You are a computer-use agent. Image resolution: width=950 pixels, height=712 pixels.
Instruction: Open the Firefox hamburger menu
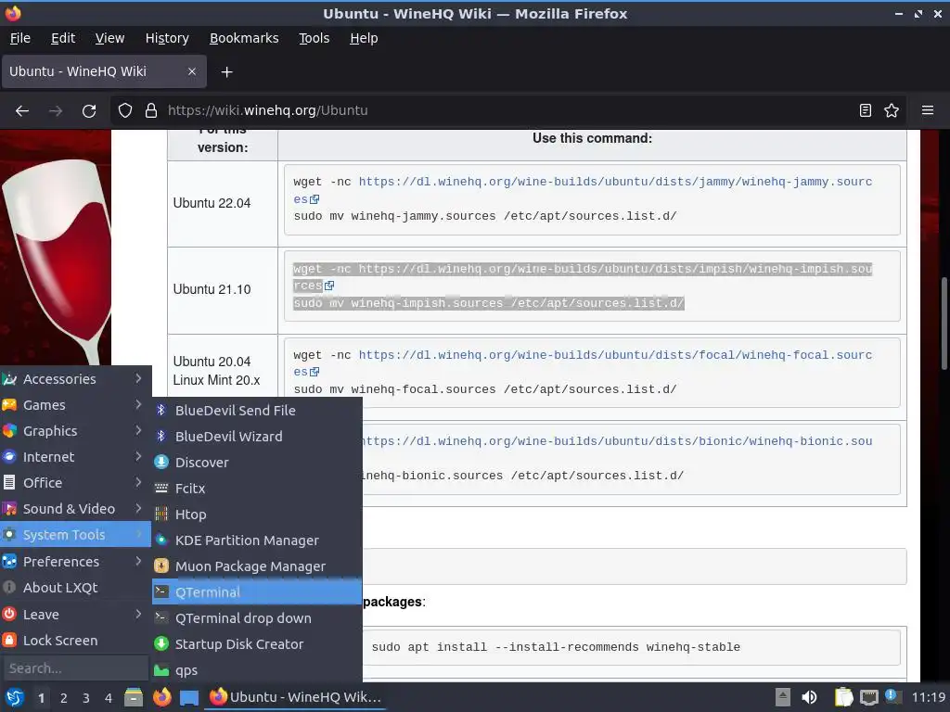click(x=928, y=110)
